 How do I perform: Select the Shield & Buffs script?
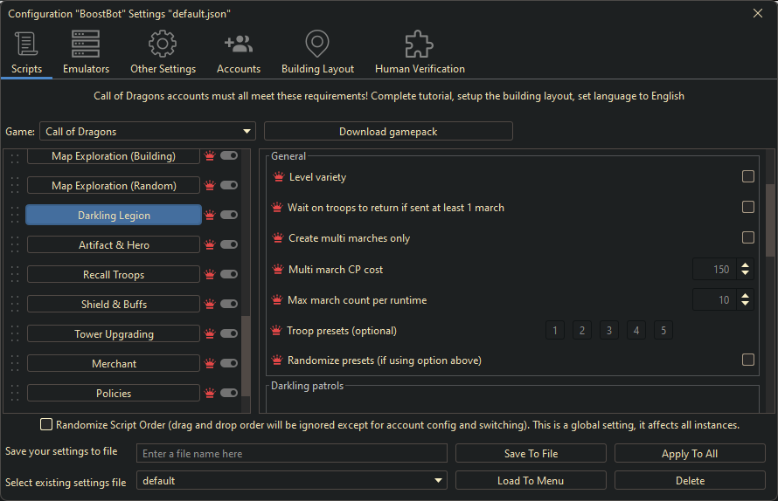pos(114,305)
